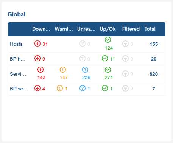Screen dimensions: 173x143
Task: Click the 11 up count in BP h… row
Action: [x=112, y=59]
